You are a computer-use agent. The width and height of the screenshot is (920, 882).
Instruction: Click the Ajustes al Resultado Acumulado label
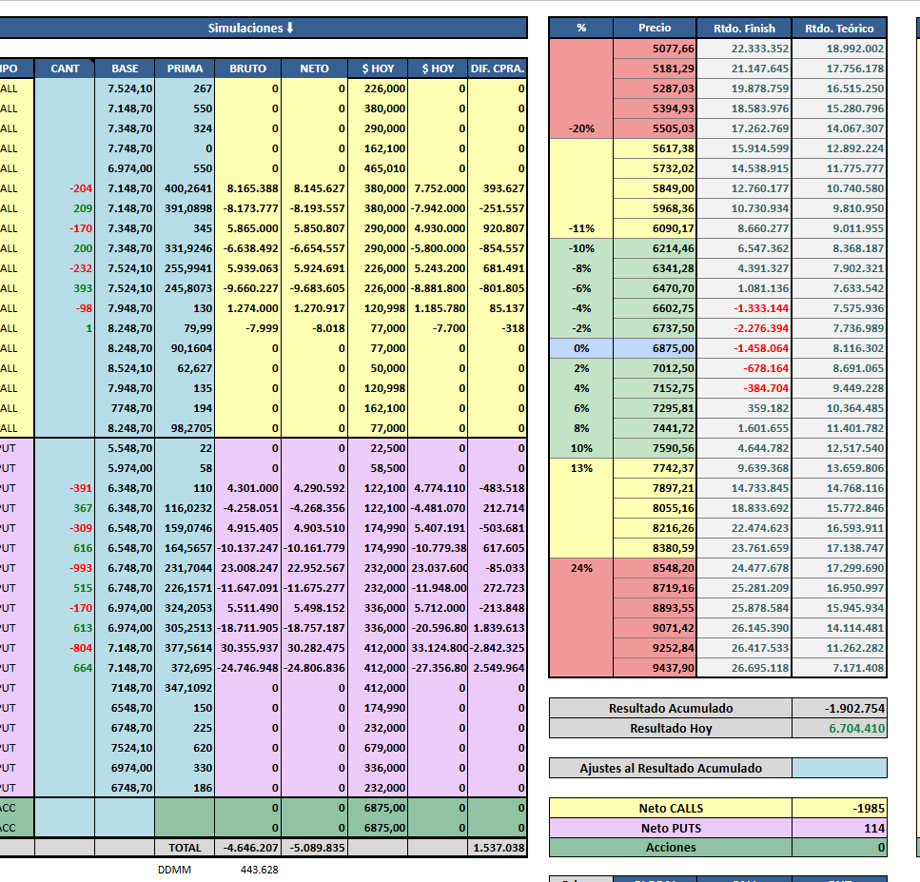click(671, 768)
